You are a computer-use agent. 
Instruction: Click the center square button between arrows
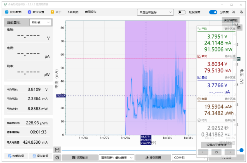216,152
